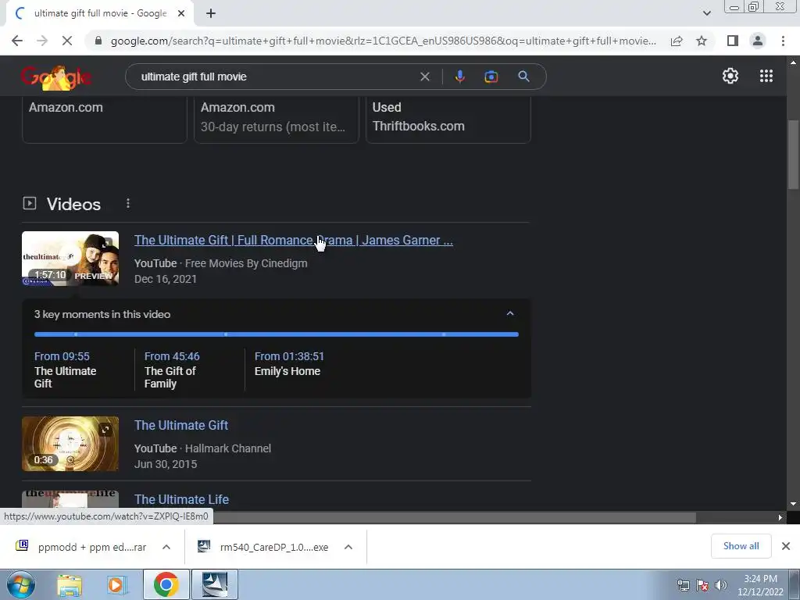Click the vertical page scrollbar
This screenshot has height=600, width=800.
(x=793, y=155)
